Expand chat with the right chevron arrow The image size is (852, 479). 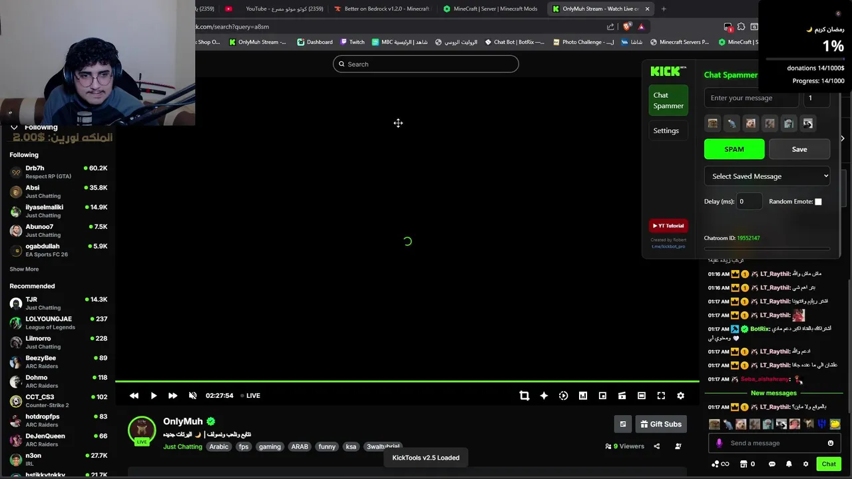(843, 138)
